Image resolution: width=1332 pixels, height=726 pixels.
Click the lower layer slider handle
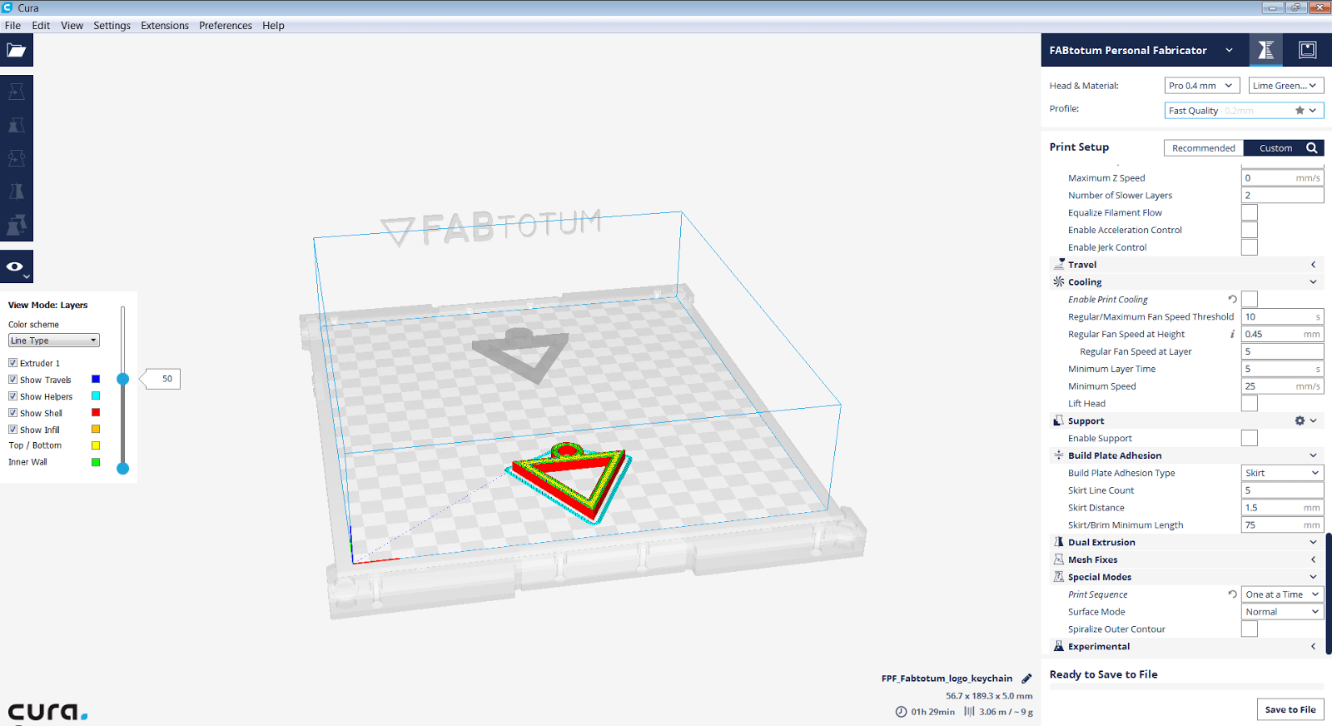coord(123,469)
